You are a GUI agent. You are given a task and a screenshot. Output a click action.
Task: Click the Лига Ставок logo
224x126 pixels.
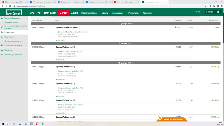14,12
